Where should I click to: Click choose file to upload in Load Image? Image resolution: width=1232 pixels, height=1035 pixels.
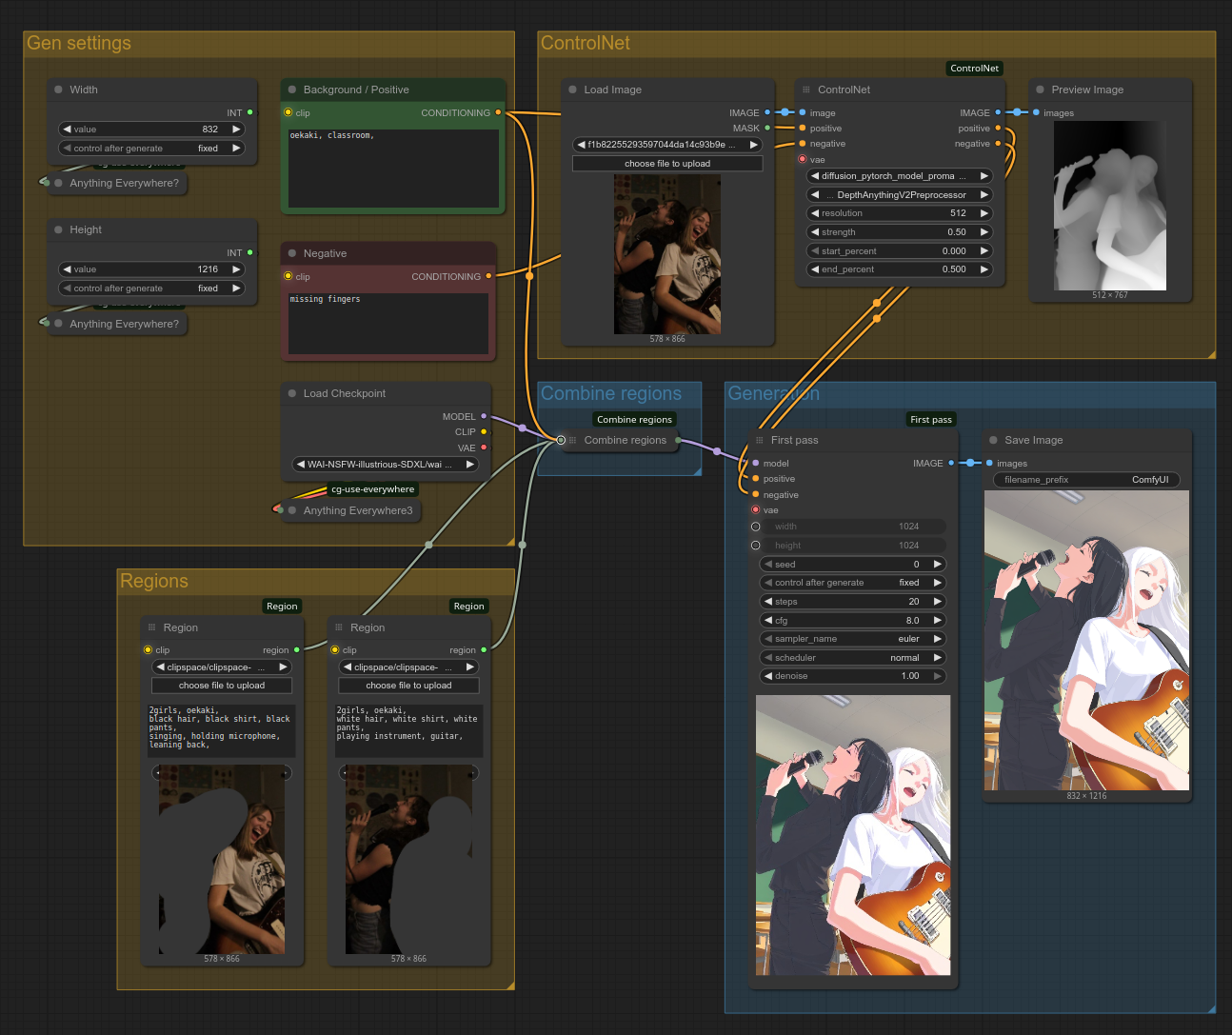click(667, 164)
